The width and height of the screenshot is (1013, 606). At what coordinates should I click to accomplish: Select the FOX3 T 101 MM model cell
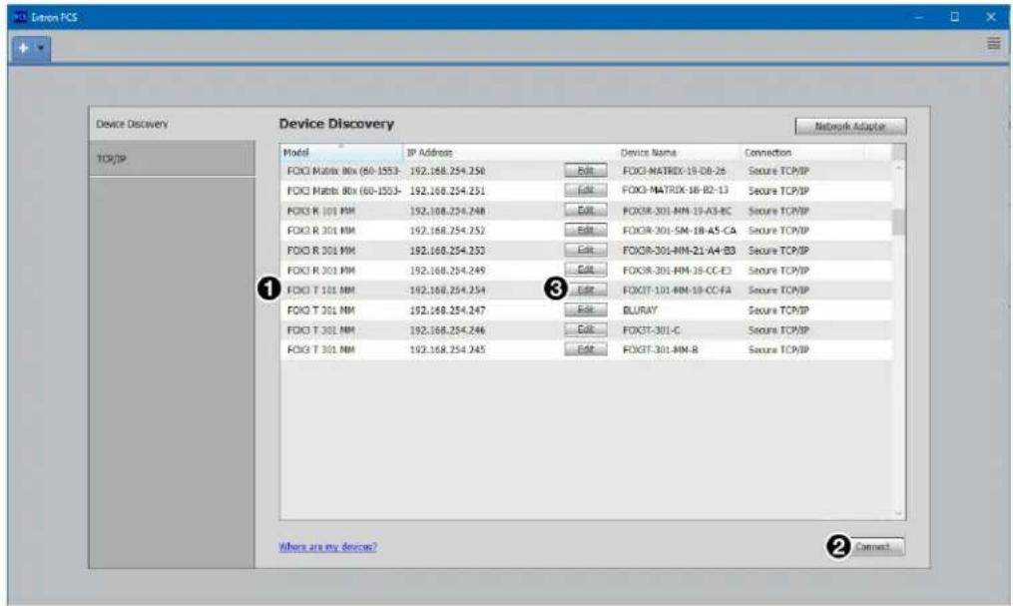coord(321,291)
